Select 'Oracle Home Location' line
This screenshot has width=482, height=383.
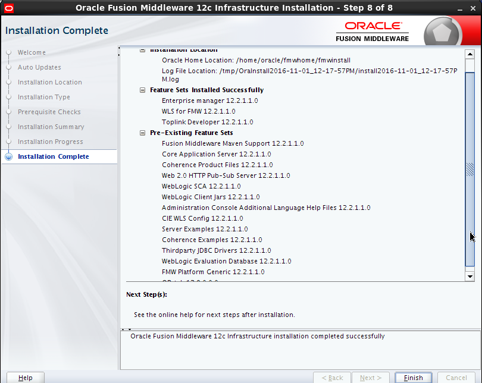click(x=256, y=60)
